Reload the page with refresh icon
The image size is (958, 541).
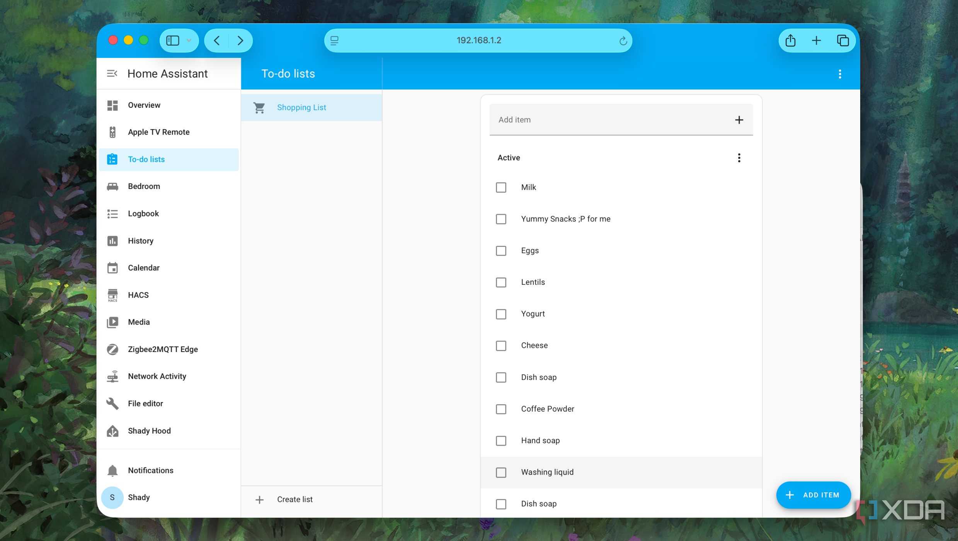(623, 41)
